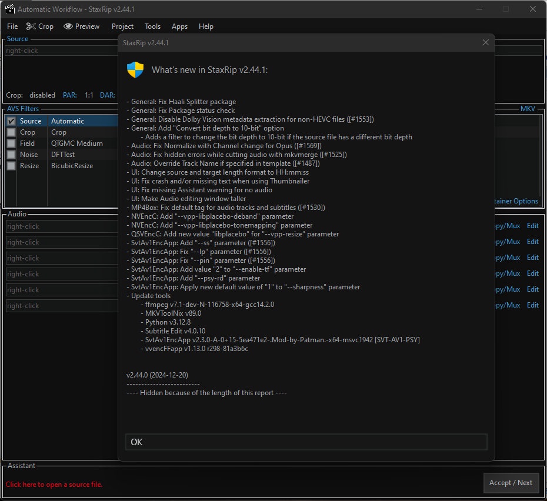This screenshot has width=547, height=501.
Task: Uncheck the Source filter checkbox
Action: coord(11,121)
